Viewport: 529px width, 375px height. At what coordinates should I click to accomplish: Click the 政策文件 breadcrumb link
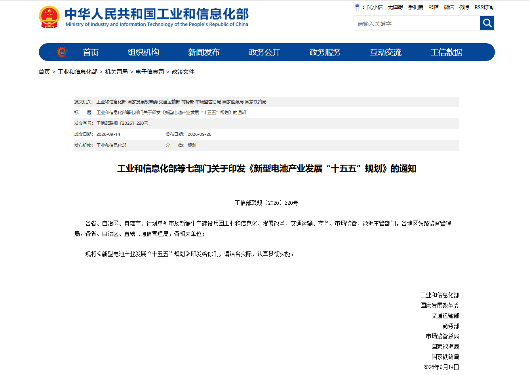coord(183,72)
